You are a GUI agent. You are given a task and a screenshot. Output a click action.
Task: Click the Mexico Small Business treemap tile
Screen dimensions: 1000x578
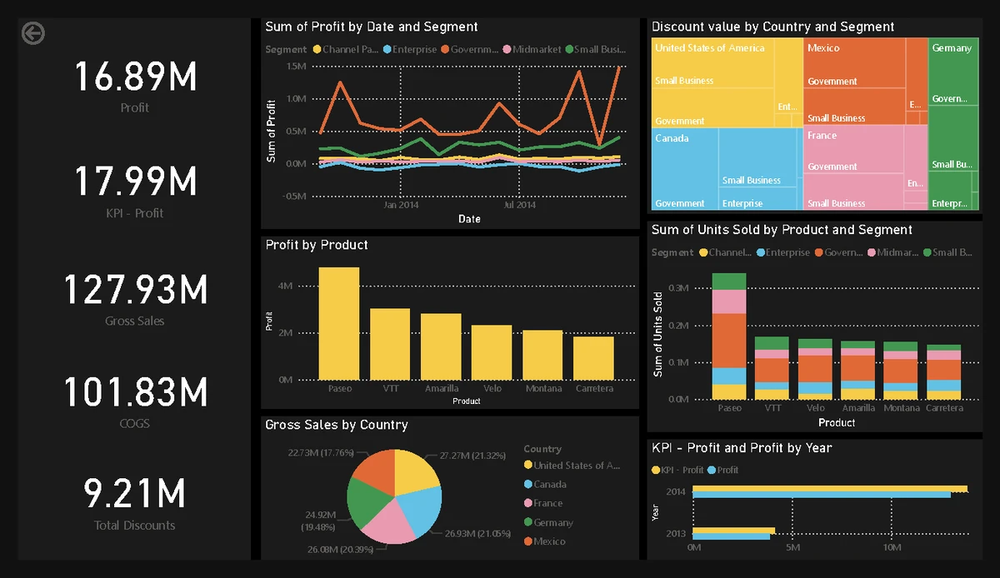pos(855,107)
